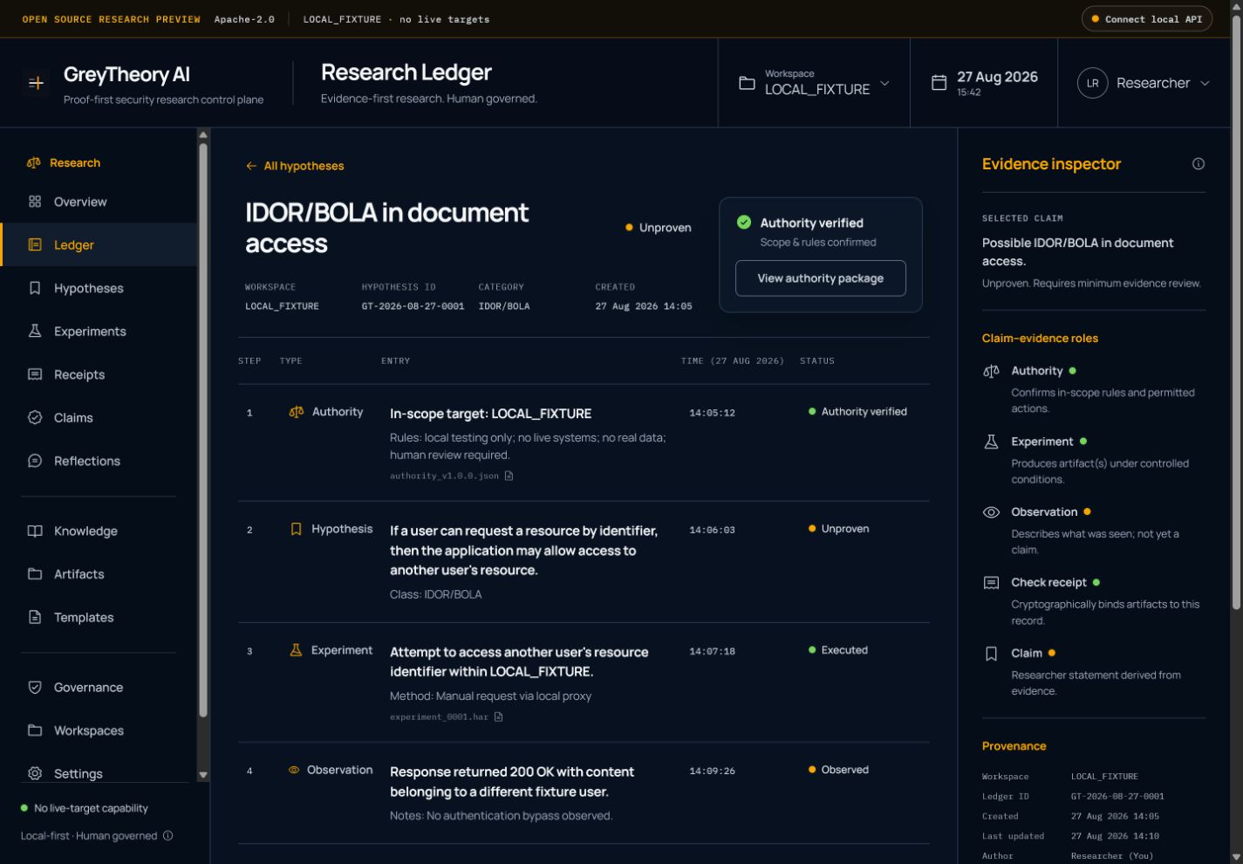Click the Governance shield icon in sidebar

pyautogui.click(x=35, y=687)
